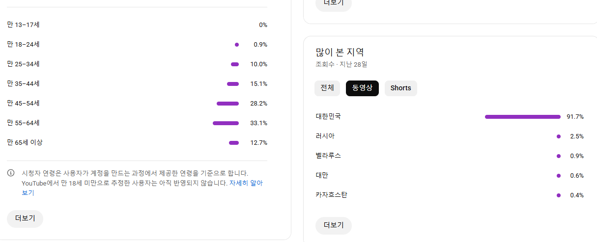The width and height of the screenshot is (597, 242).
Task: Click the 많이 본 지역 heading
Action: [x=340, y=52]
